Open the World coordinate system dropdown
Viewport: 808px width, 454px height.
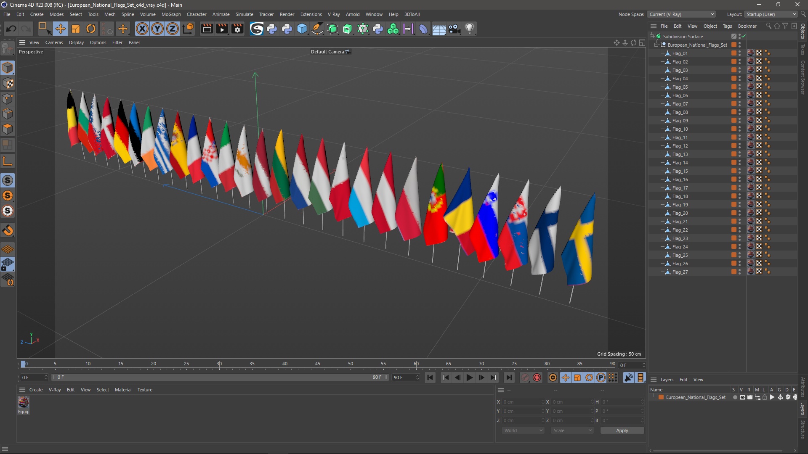point(523,430)
